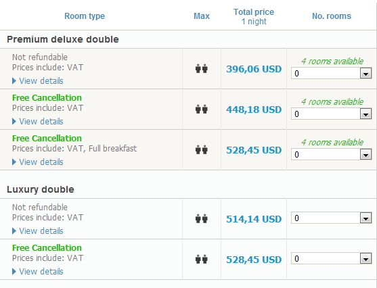Image resolution: width=377 pixels, height=288 pixels.
Task: Open room count dropdown for Luxury free cancellation
Action: tap(332, 259)
